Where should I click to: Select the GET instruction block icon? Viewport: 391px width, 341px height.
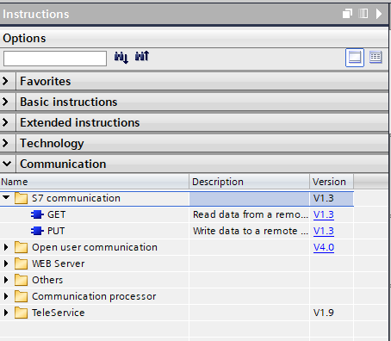pos(37,214)
